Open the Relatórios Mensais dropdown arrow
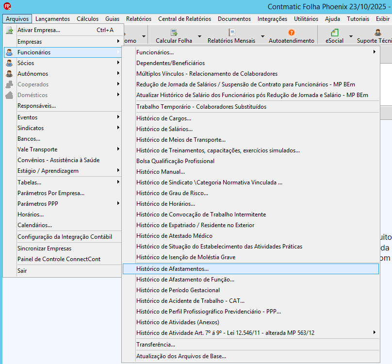The image size is (392, 364). (262, 36)
